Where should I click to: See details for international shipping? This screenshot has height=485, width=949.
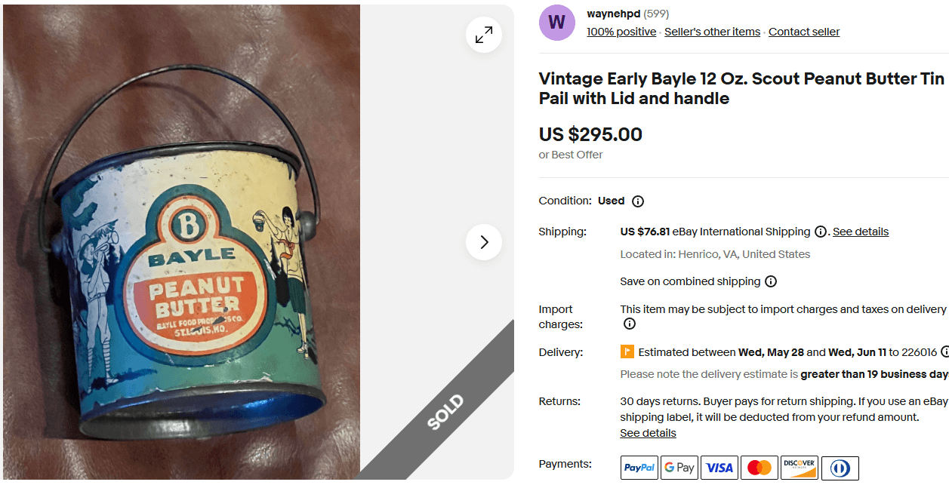tap(861, 232)
